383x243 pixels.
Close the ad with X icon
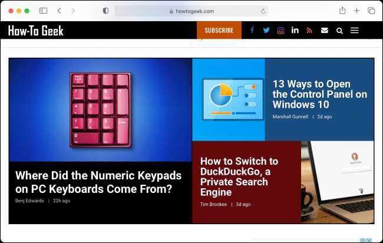(369, 240)
